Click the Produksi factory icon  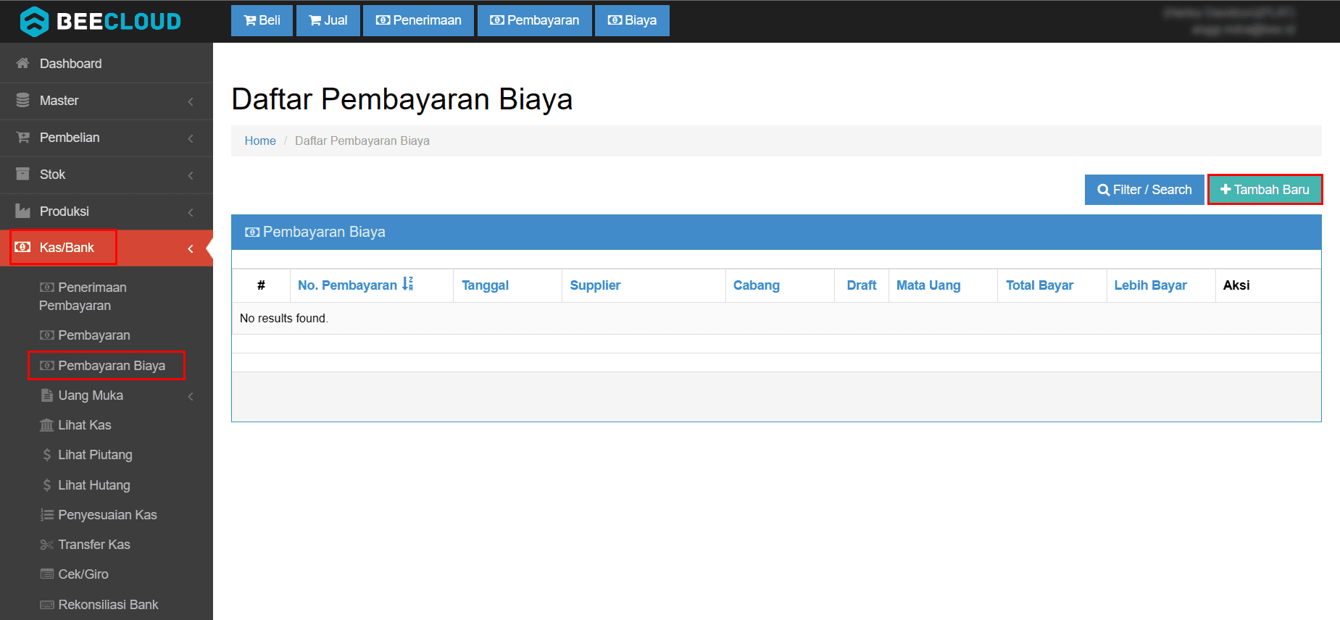click(23, 211)
